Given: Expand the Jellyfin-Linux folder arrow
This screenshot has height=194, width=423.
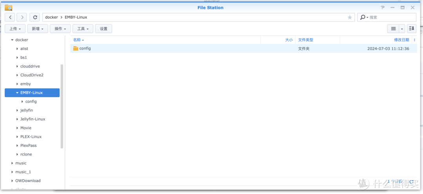Looking at the screenshot, I should click(17, 119).
